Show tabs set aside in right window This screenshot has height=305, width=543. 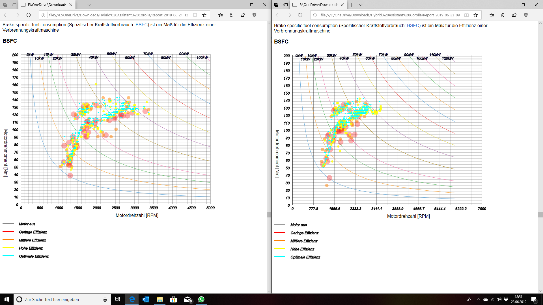(x=276, y=5)
